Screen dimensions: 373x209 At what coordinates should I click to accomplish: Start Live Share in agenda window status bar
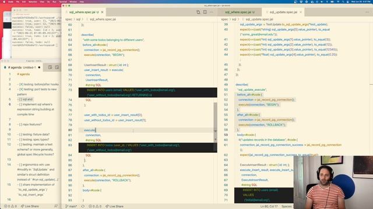(30, 206)
